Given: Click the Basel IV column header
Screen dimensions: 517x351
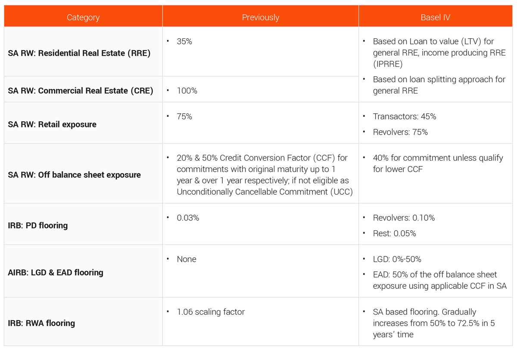Looking at the screenshot, I should [x=435, y=18].
